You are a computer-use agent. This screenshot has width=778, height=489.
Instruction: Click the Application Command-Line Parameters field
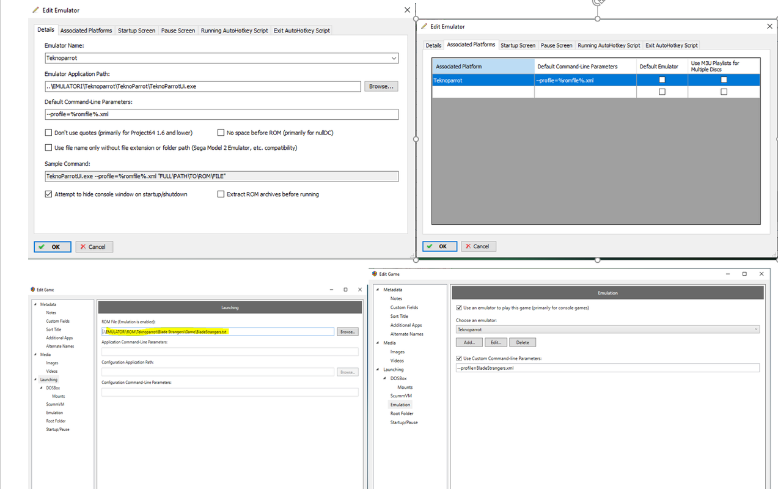[x=230, y=351]
